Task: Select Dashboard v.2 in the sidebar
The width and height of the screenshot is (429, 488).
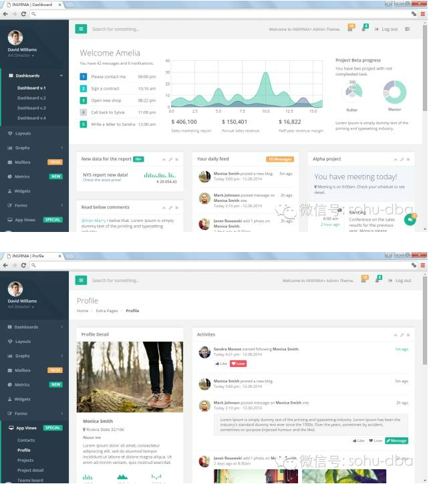Action: [31, 98]
